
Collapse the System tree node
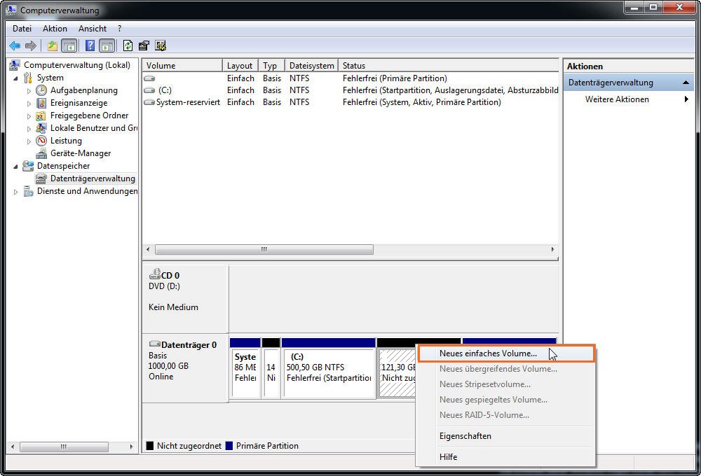(x=15, y=78)
